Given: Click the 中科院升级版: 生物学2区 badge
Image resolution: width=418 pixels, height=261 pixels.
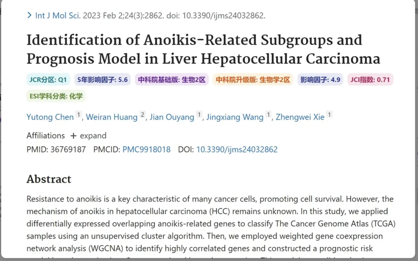Looking at the screenshot, I should 253,79.
